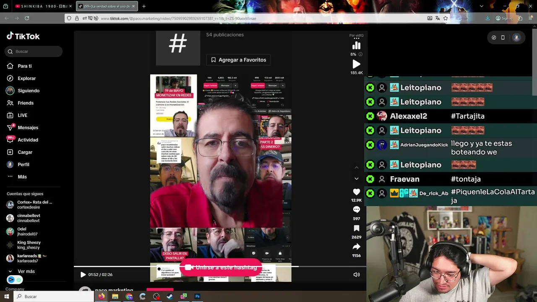This screenshot has height=302, width=537.
Task: Click the TikTok logo
Action: (23, 36)
